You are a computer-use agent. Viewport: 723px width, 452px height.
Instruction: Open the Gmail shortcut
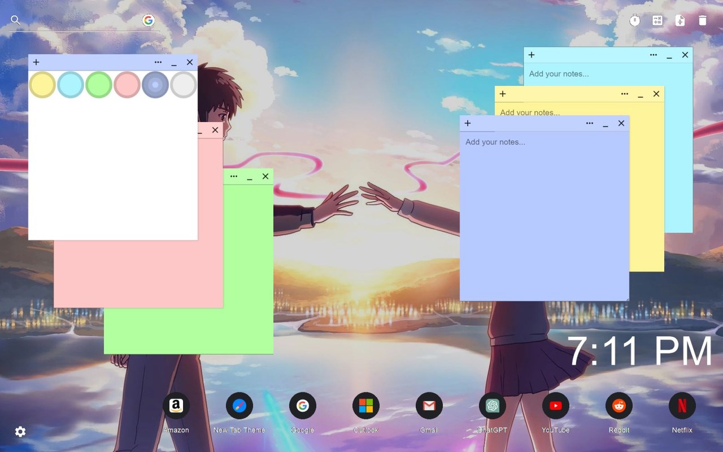point(429,406)
